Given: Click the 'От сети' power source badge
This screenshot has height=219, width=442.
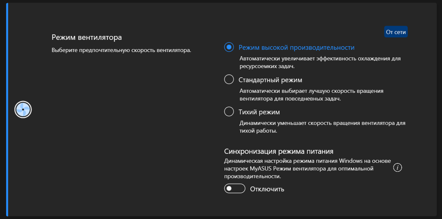Looking at the screenshot, I should [396, 32].
